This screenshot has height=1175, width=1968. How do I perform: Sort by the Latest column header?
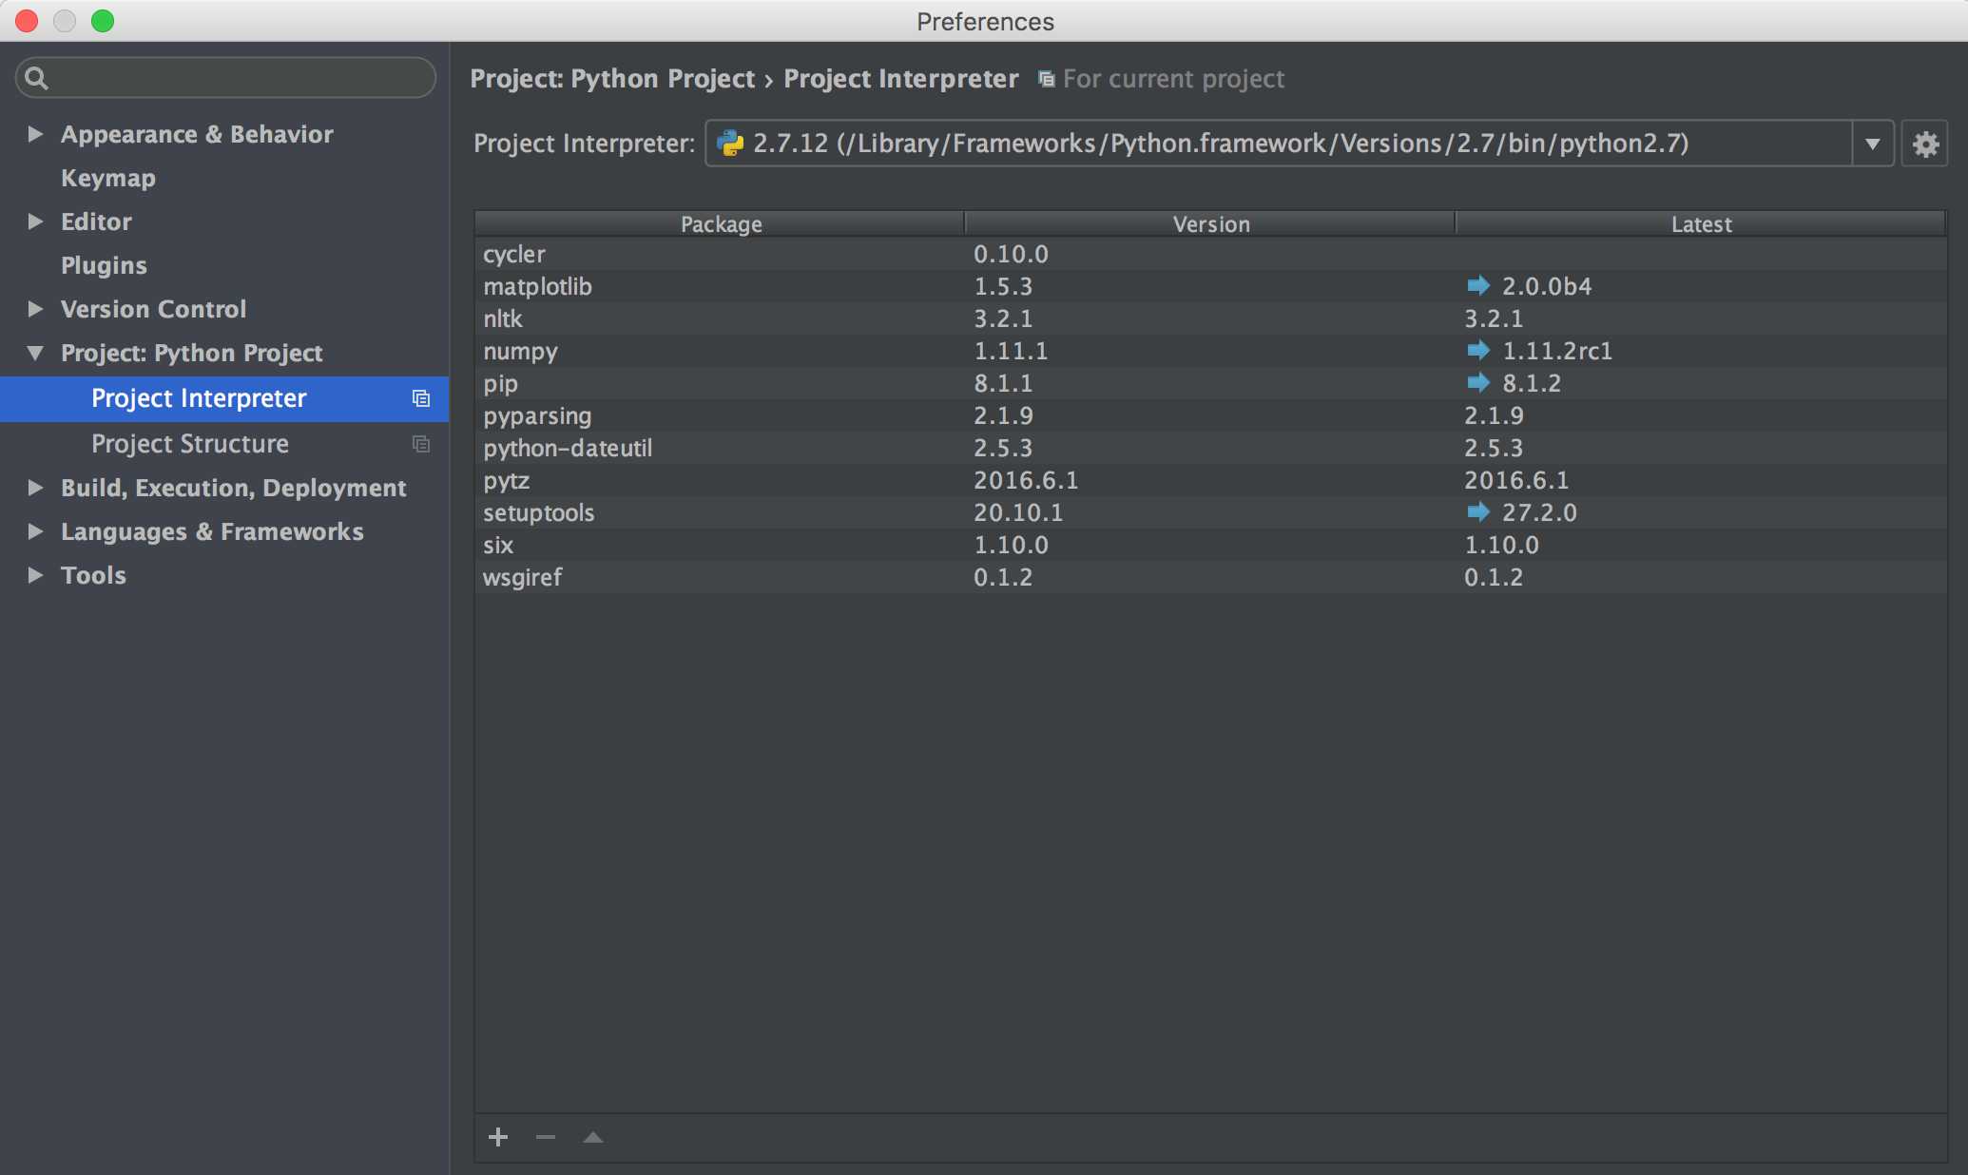pos(1701,224)
